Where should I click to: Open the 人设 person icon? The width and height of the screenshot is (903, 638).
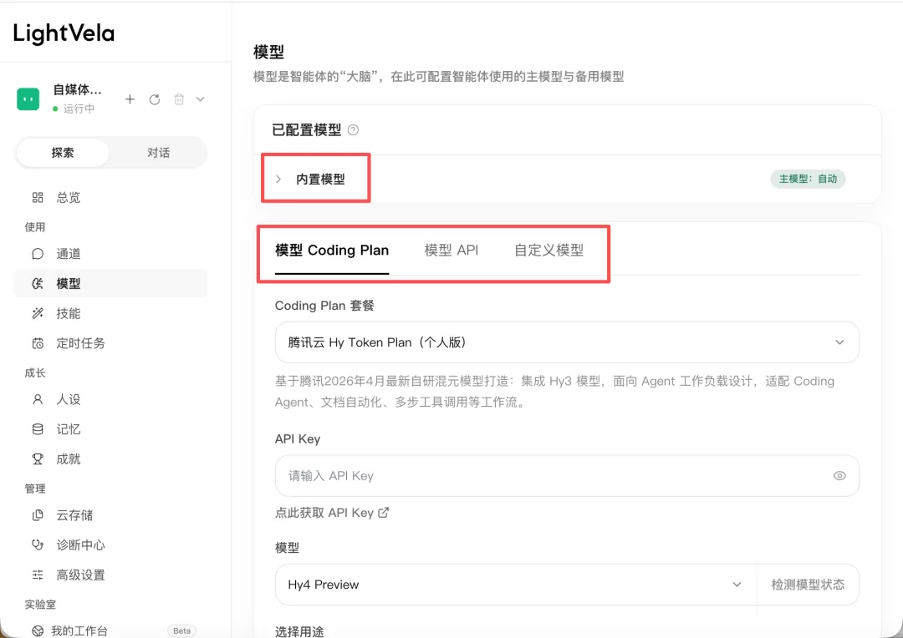pos(38,399)
